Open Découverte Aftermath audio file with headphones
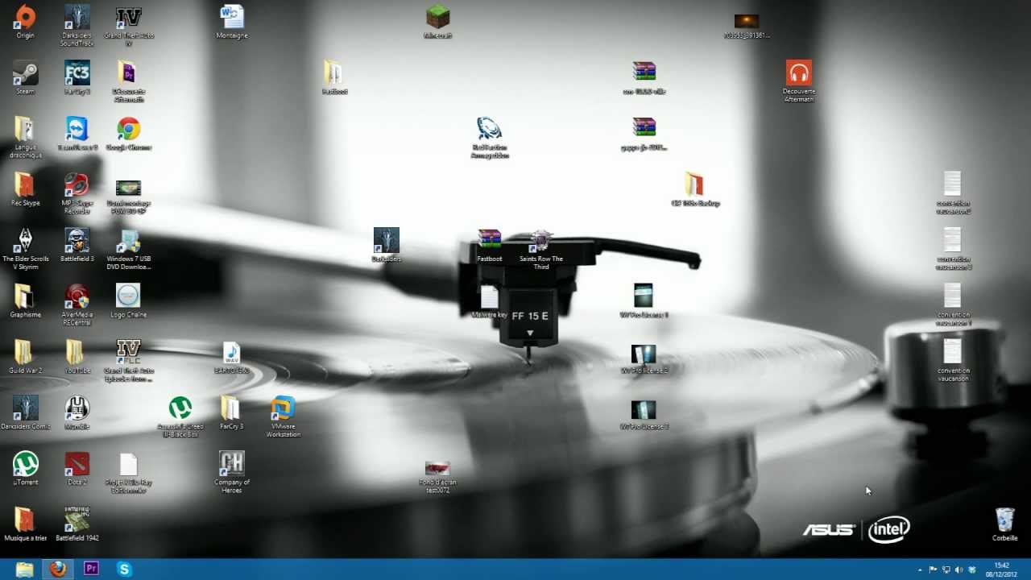The image size is (1031, 580). tap(799, 73)
